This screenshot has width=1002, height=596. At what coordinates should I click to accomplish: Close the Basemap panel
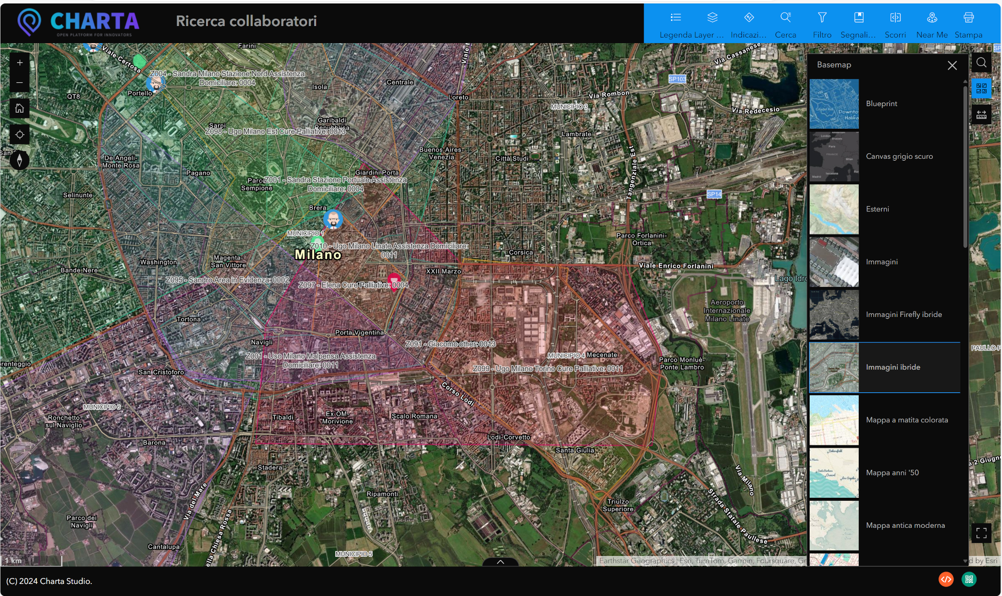pos(952,65)
